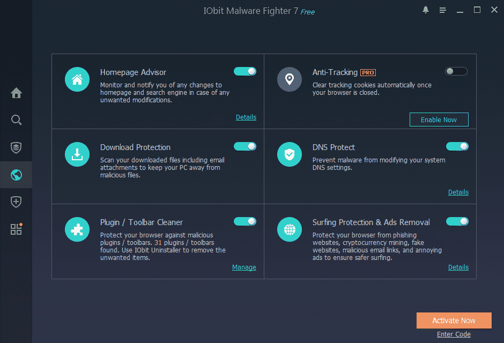Switch off Plugin / Toolbar Cleaner

coord(245,221)
